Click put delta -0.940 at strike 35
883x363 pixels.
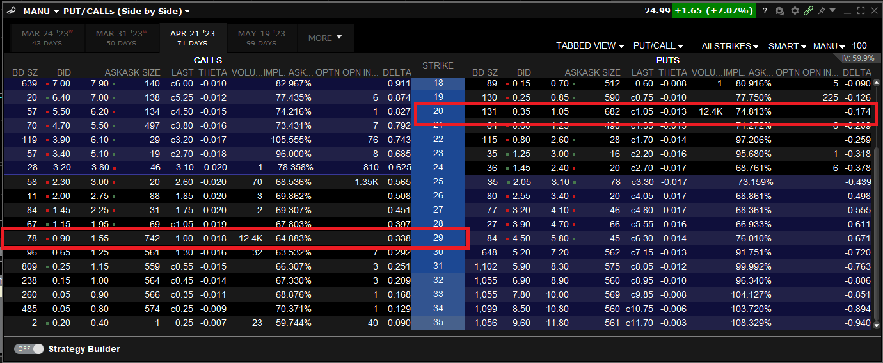pos(859,323)
